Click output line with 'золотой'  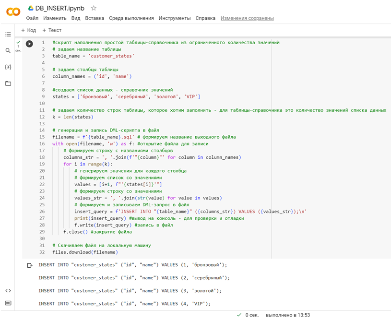(130, 291)
